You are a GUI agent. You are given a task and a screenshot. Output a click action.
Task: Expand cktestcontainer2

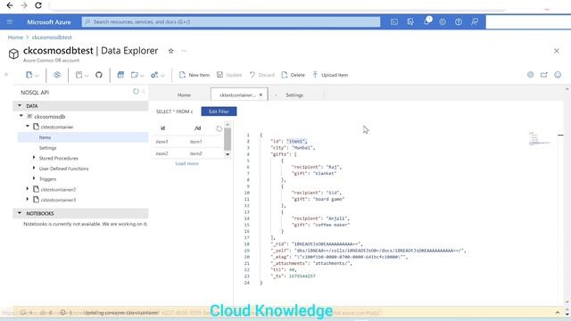pos(28,189)
